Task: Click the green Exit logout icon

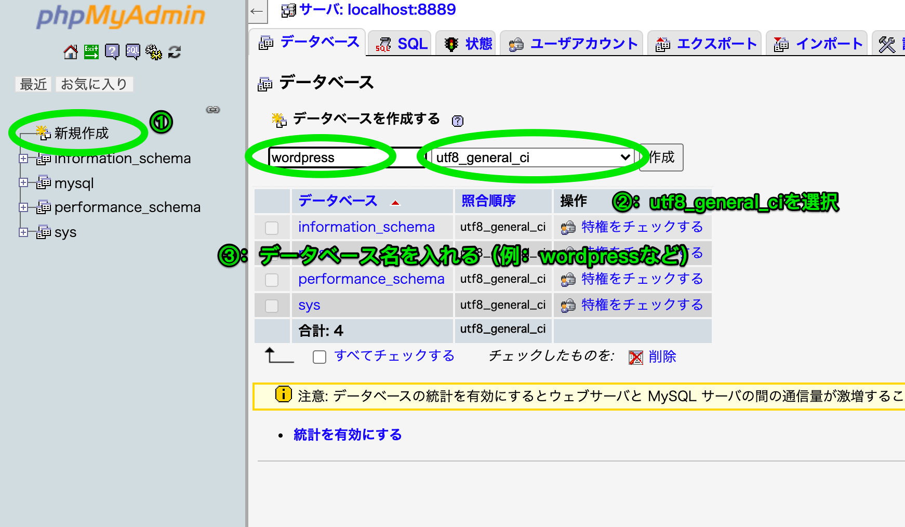Action: tap(91, 52)
